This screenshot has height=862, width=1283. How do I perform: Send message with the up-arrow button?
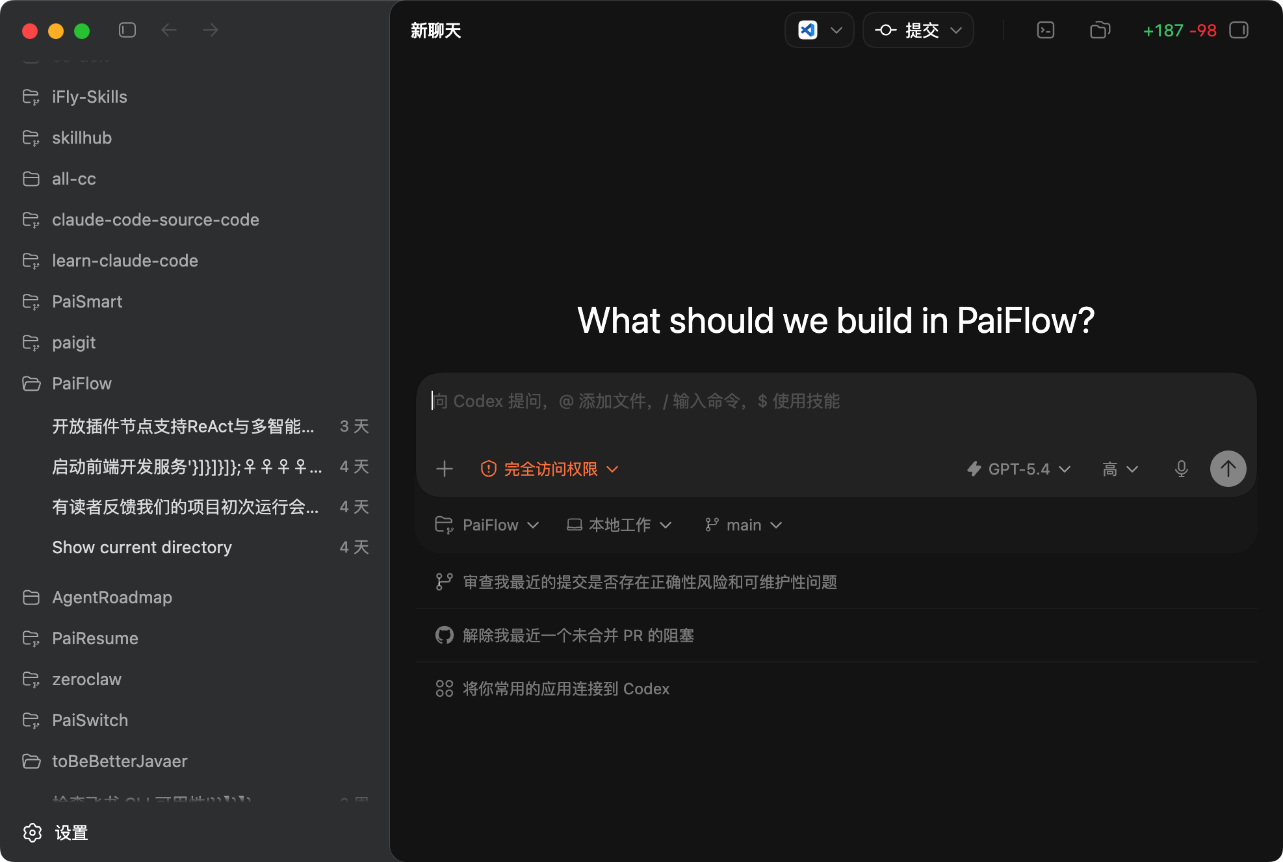click(1228, 469)
